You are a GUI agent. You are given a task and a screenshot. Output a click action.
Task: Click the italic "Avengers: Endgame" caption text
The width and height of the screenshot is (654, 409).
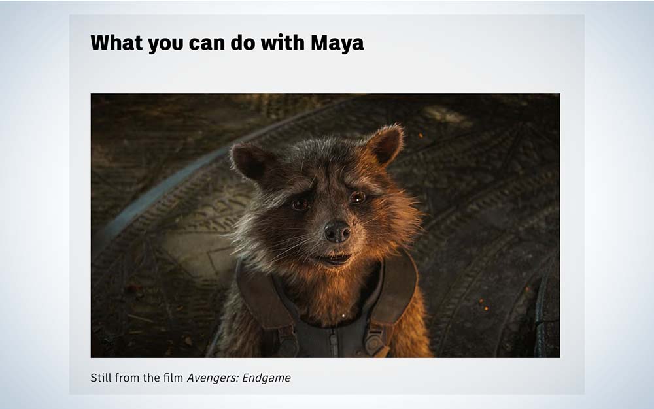pyautogui.click(x=239, y=378)
